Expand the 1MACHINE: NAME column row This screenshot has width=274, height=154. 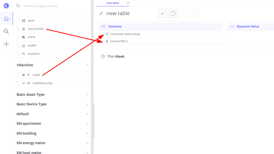(x=102, y=34)
